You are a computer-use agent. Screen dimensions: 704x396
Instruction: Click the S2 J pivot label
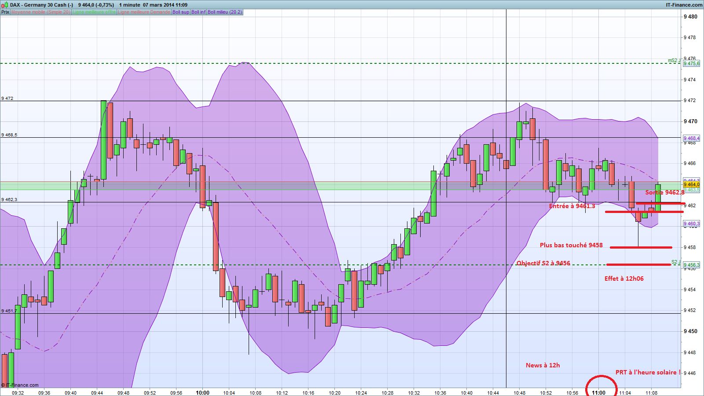tap(675, 262)
